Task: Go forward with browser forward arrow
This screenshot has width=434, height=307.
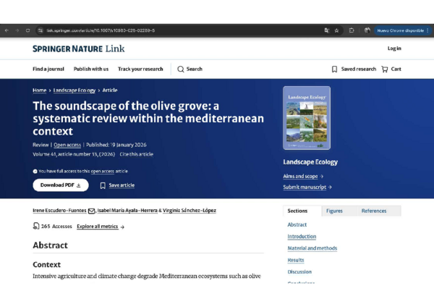Action: (17, 30)
